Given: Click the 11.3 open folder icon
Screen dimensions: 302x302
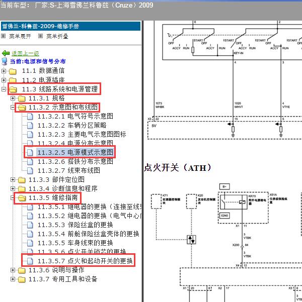Looking at the screenshot, I should 13,89.
